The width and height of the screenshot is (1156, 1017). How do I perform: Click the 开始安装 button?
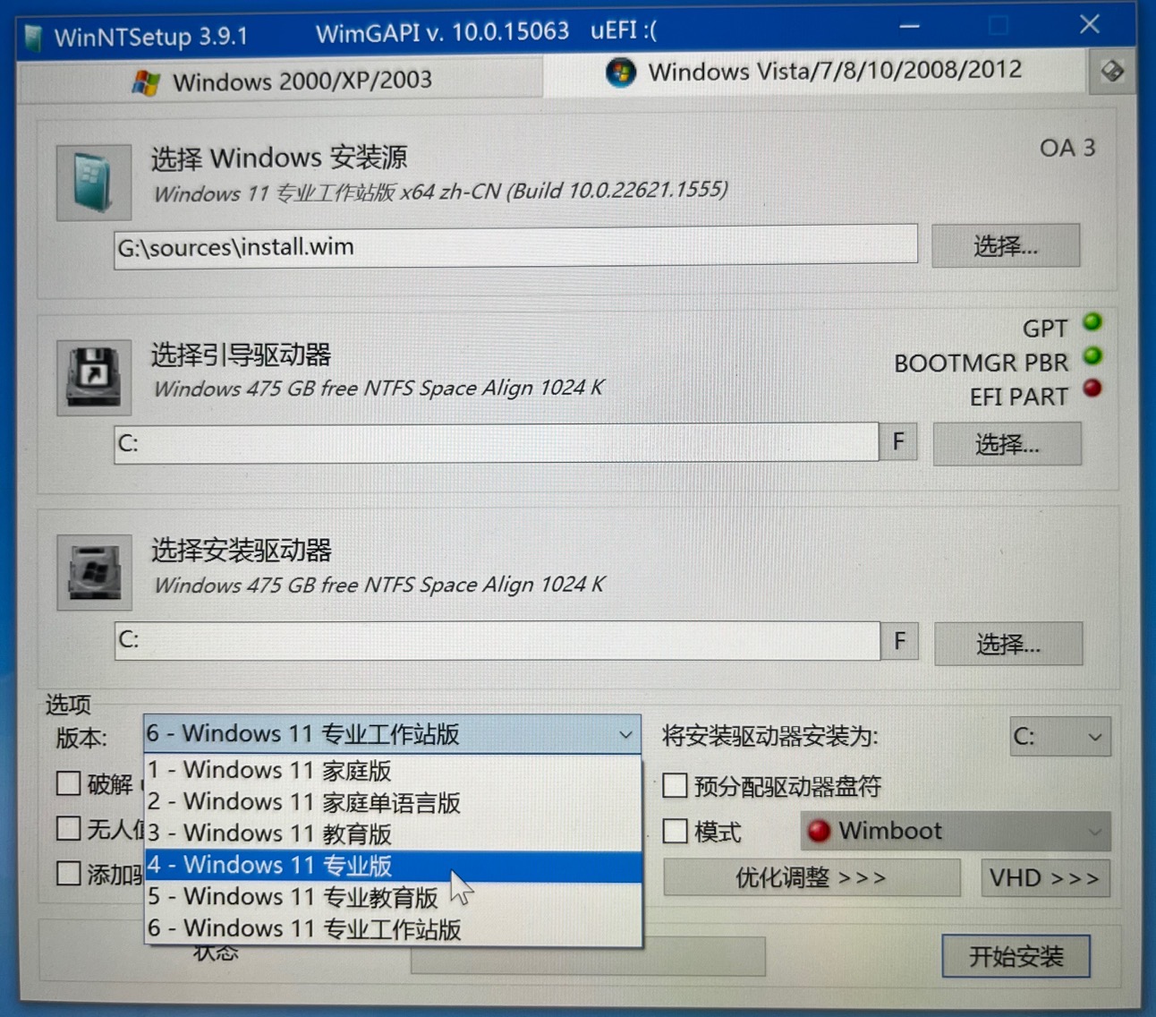tap(1016, 957)
